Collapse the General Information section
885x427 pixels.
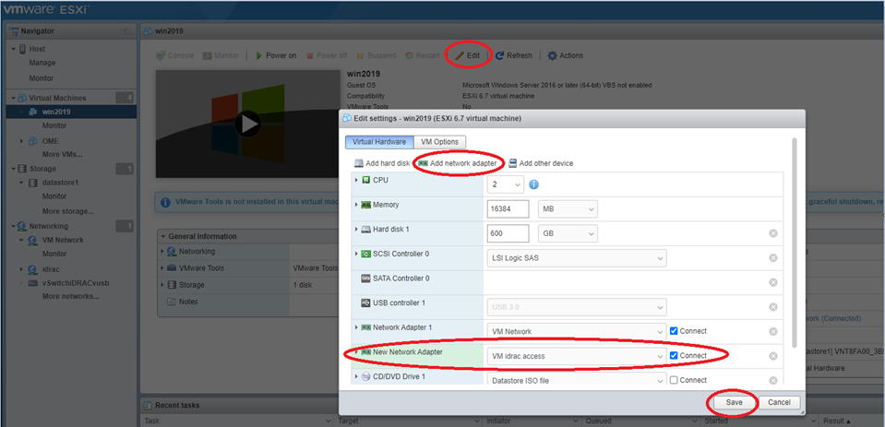point(163,236)
